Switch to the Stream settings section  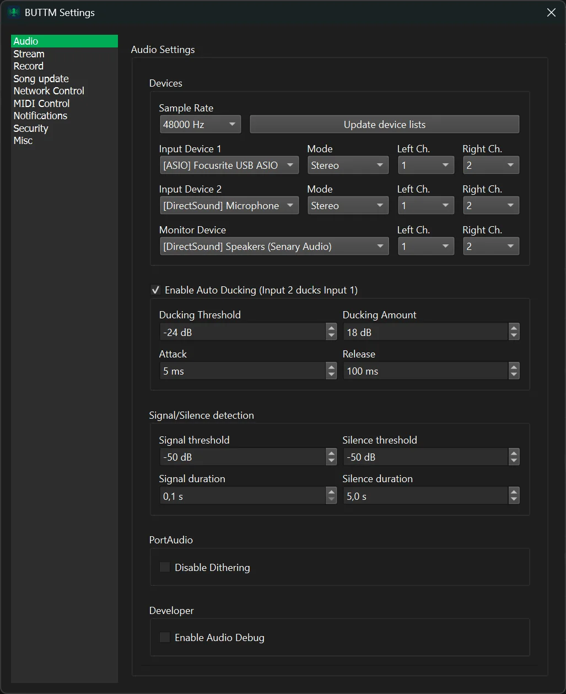(x=29, y=54)
